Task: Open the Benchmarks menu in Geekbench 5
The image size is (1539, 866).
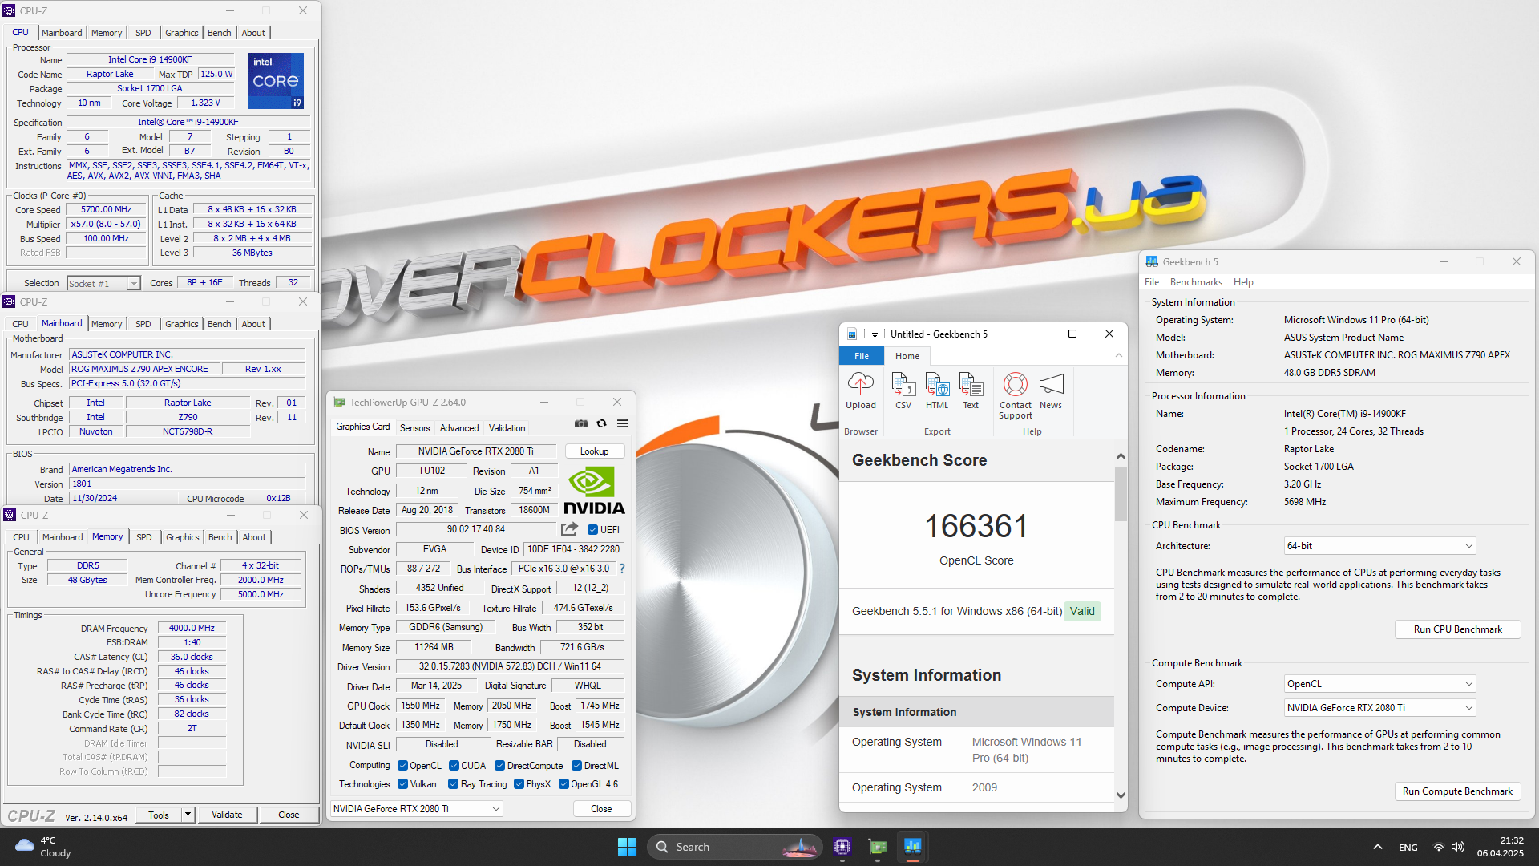Action: (1195, 282)
